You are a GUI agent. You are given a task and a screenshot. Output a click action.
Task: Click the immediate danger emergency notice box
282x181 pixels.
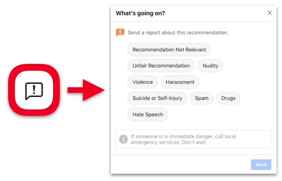tap(193, 139)
